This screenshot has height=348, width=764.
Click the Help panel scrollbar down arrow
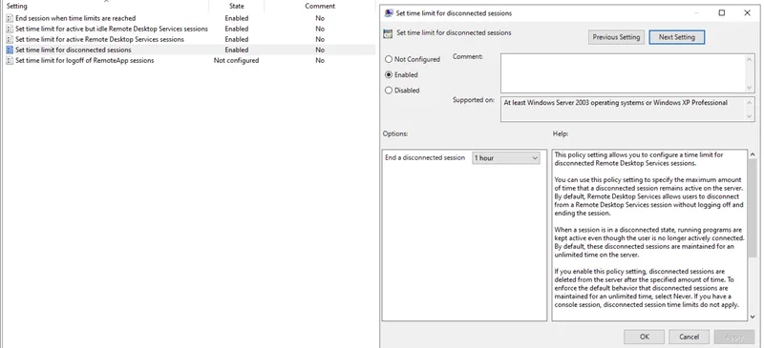[753, 317]
